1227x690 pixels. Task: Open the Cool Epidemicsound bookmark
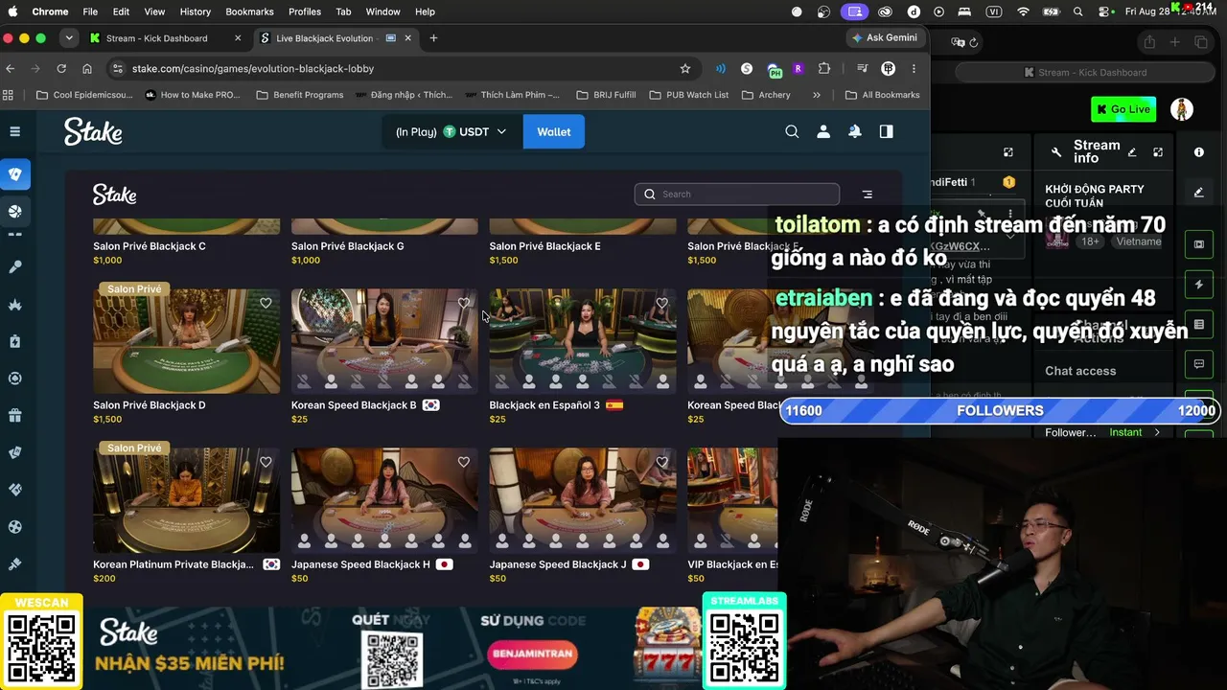coord(84,95)
